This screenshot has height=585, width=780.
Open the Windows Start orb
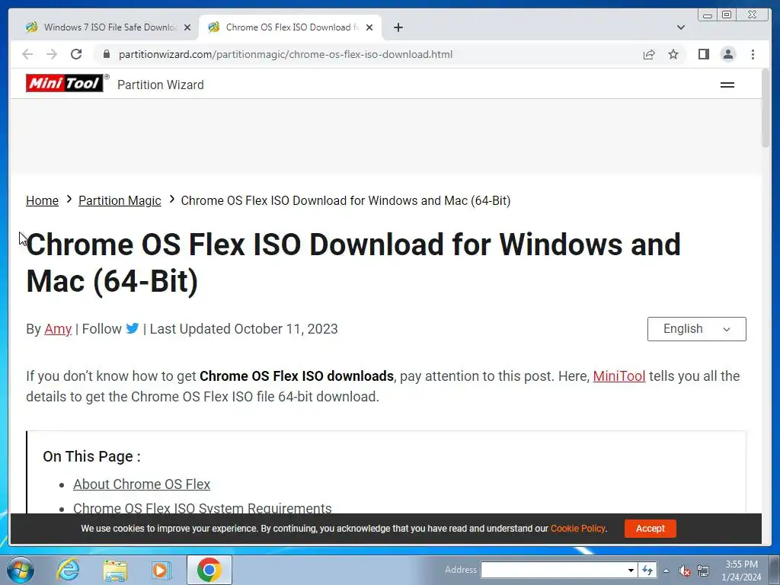click(x=21, y=570)
